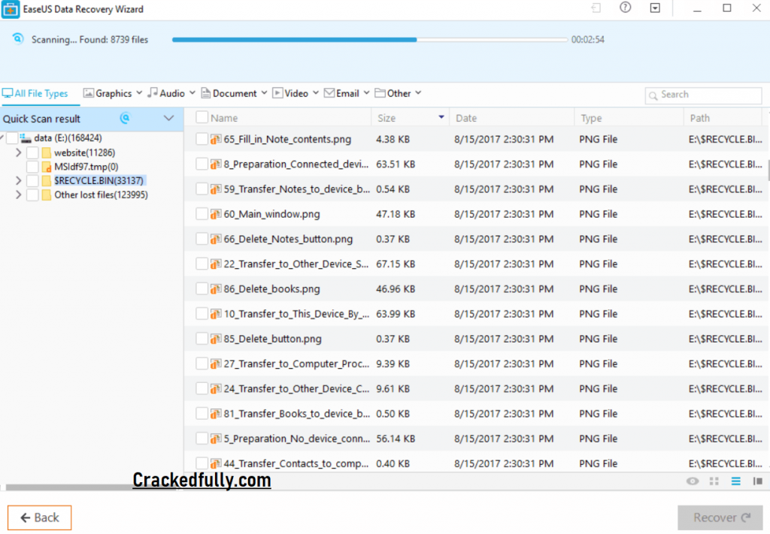Switch to list view icon

click(735, 481)
